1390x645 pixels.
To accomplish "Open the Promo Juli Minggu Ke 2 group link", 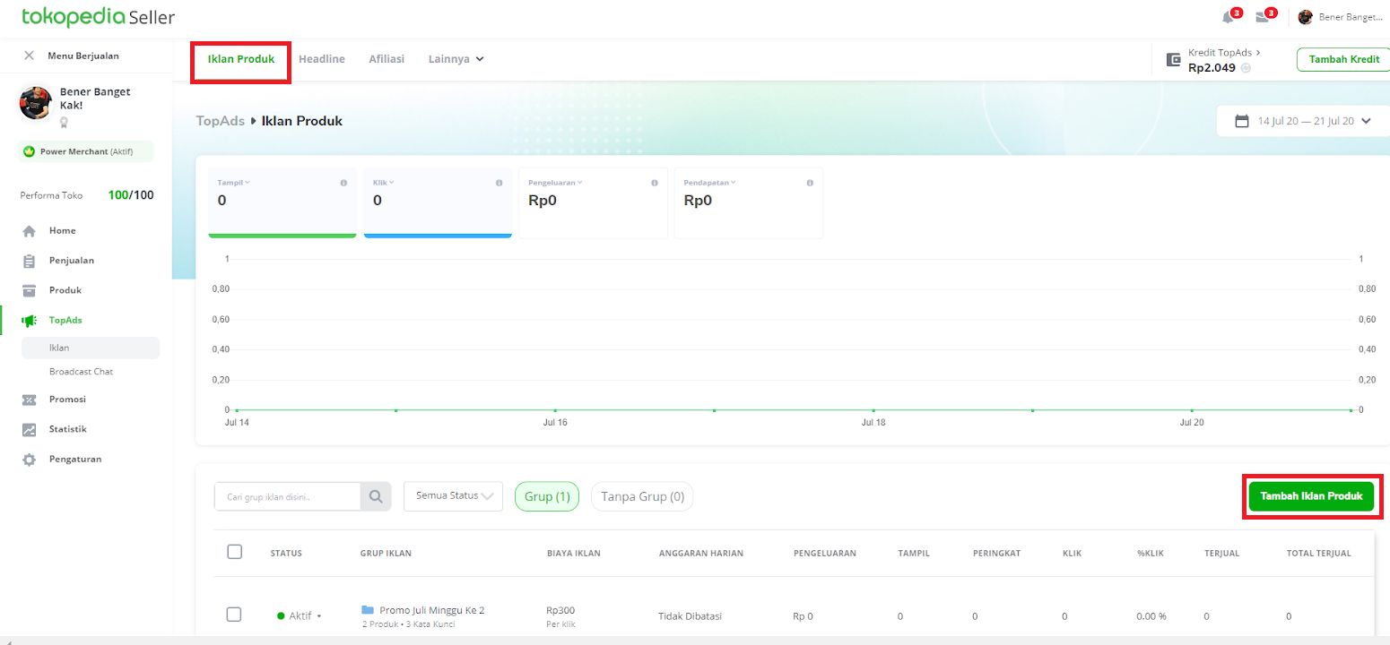I will 431,610.
